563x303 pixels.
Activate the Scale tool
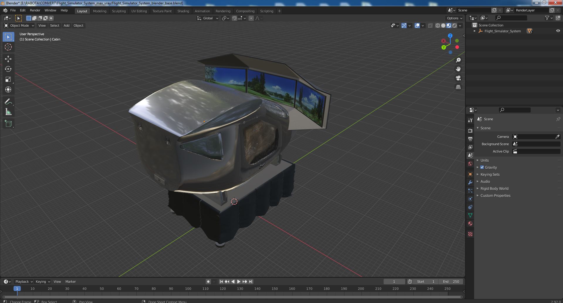point(8,79)
